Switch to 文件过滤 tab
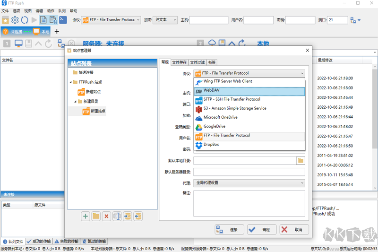Viewport: 378px width, 252px height. coord(197,62)
